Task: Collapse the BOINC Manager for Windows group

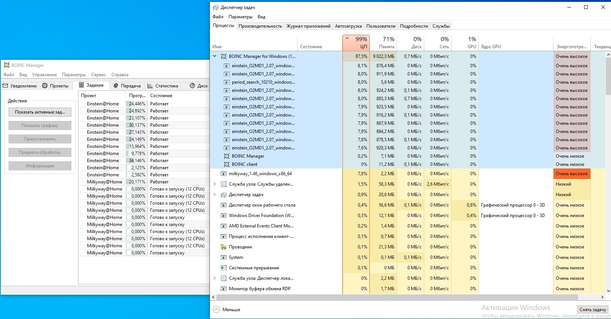Action: point(215,56)
